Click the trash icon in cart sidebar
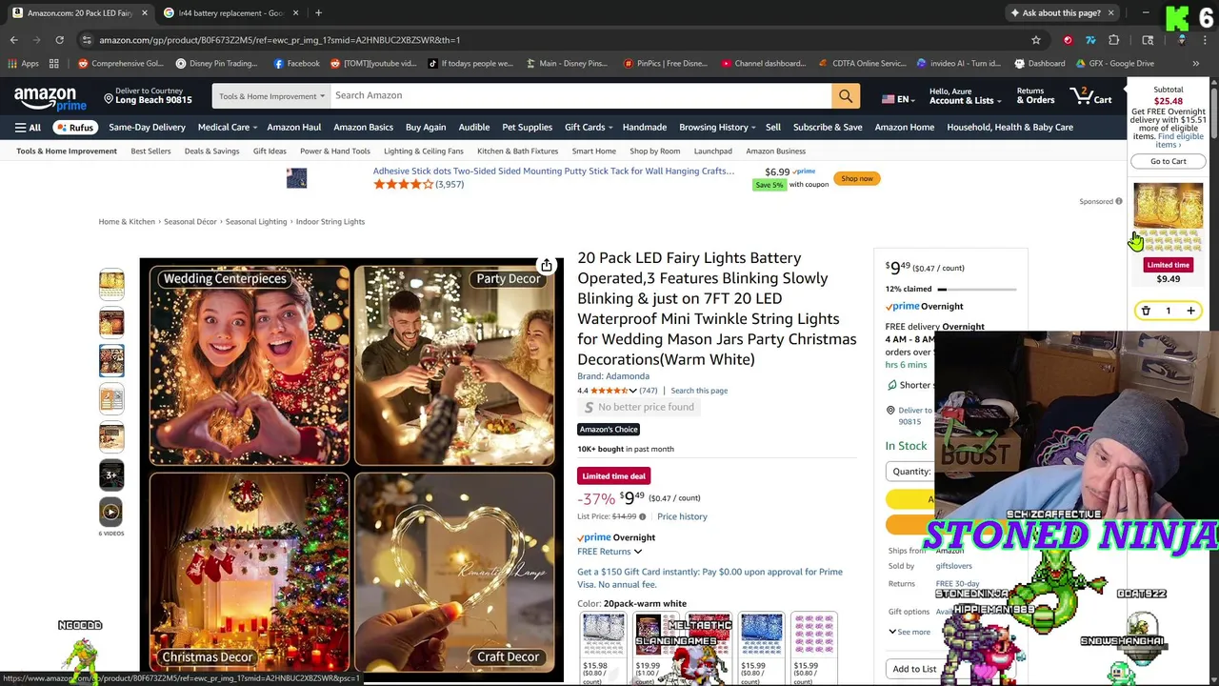The width and height of the screenshot is (1219, 686). (x=1146, y=311)
